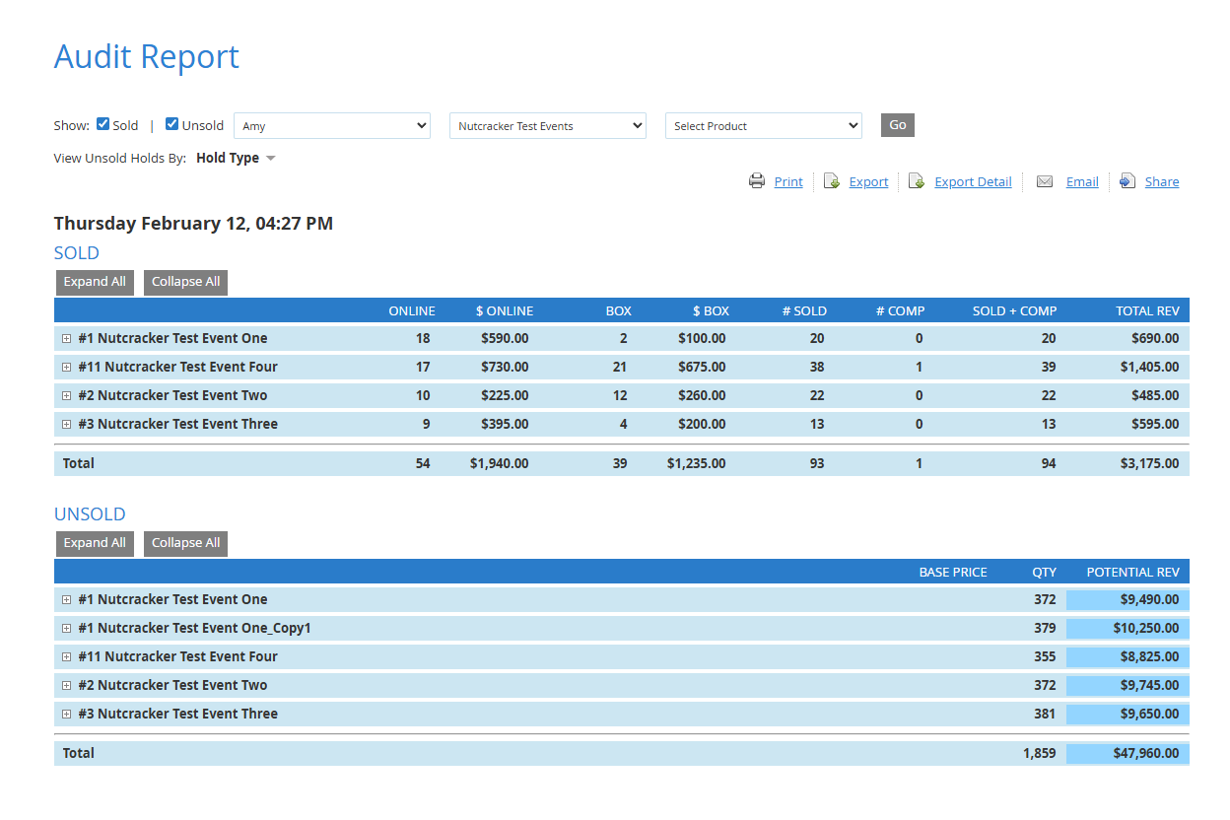Click the Share icon
The image size is (1230, 820).
[1127, 181]
